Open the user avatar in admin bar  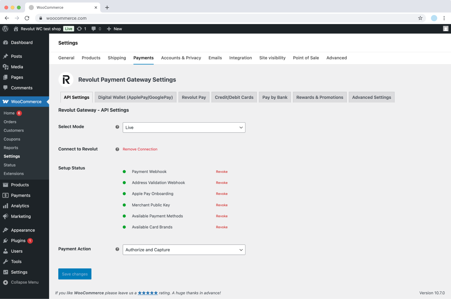pos(446,29)
